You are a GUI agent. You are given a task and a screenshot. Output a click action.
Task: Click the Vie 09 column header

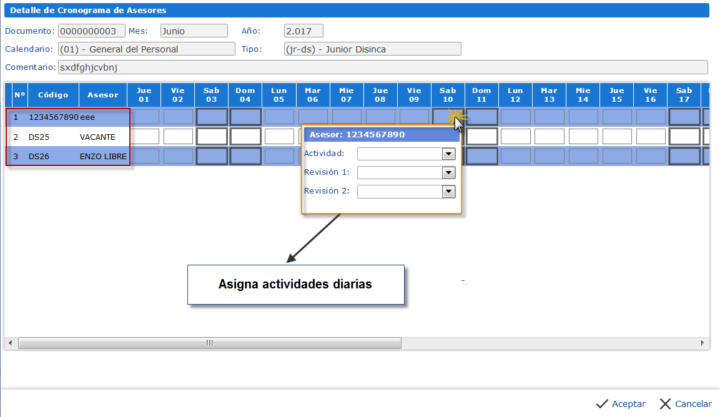click(x=414, y=95)
